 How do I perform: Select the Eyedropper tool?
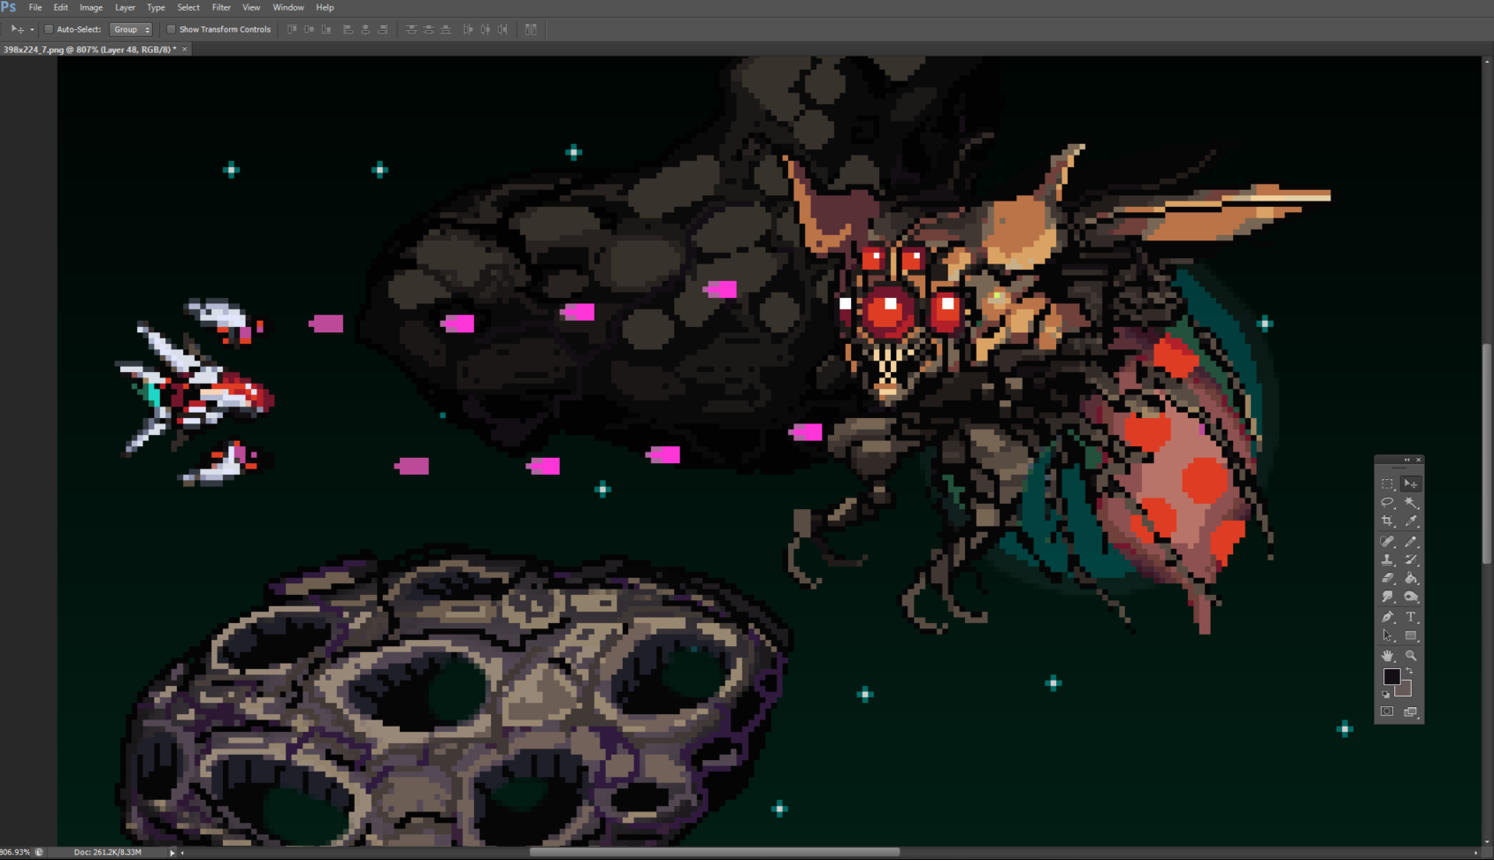point(1411,521)
